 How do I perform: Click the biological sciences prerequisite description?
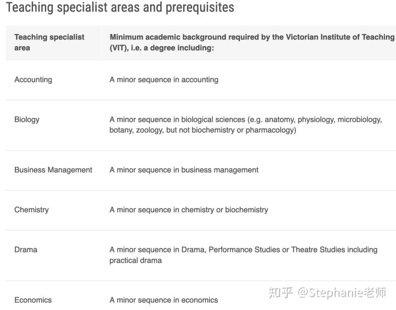(x=246, y=125)
